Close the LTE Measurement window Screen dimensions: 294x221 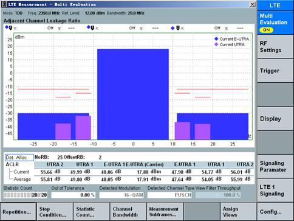click(252, 4)
